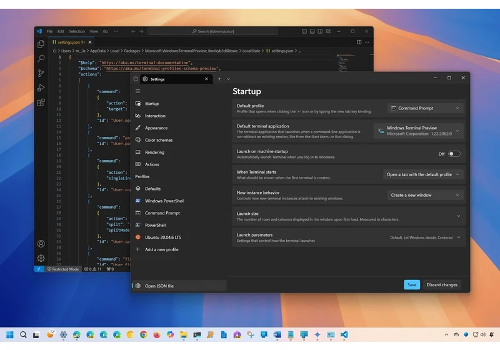Open File menu in VS Code
This screenshot has height=350, width=500.
coord(50,31)
